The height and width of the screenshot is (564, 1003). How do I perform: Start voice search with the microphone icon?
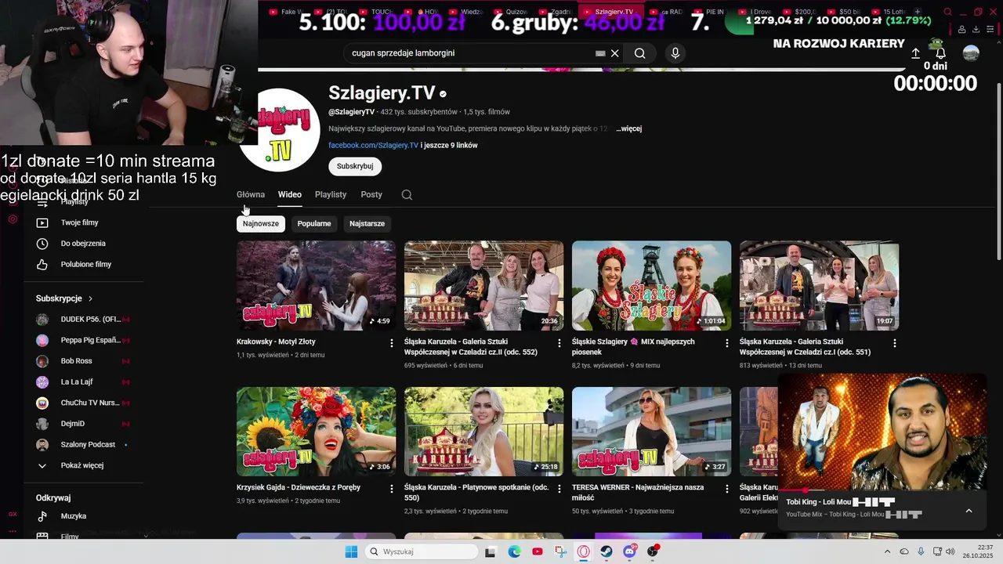pyautogui.click(x=675, y=53)
